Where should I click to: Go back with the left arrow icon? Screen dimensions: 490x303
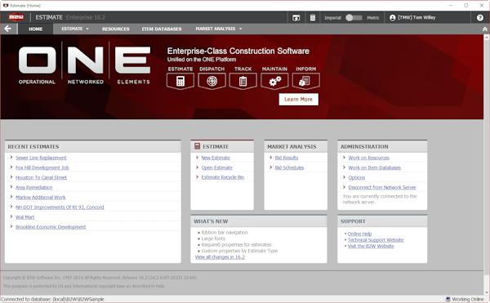pos(8,29)
